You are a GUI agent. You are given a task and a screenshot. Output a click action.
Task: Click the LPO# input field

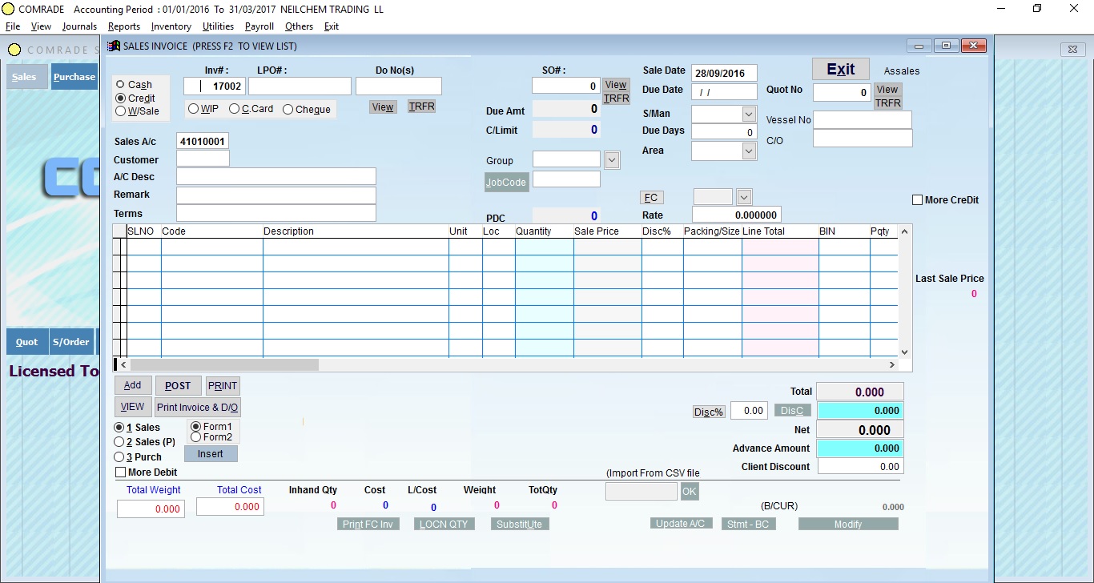pyautogui.click(x=300, y=86)
